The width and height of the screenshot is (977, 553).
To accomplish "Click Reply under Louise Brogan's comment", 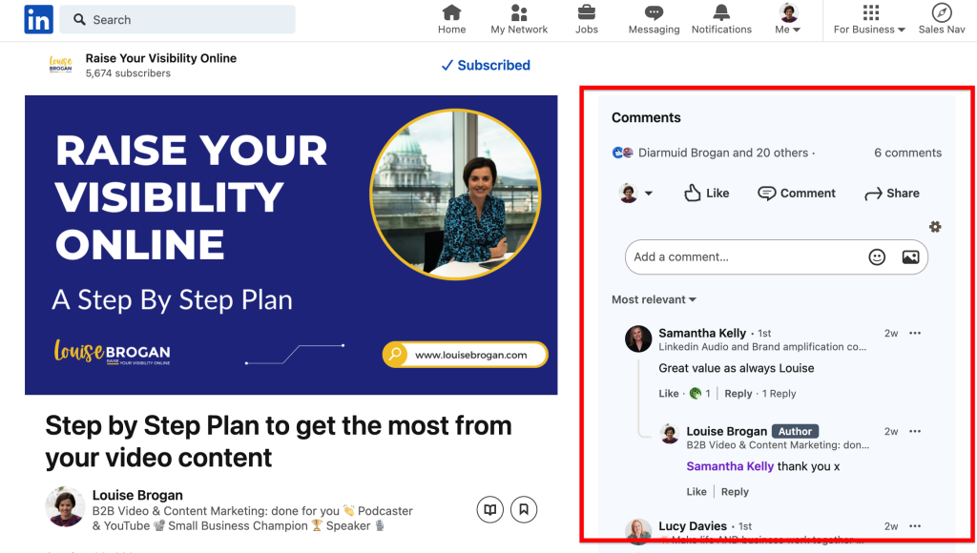I will [x=735, y=492].
